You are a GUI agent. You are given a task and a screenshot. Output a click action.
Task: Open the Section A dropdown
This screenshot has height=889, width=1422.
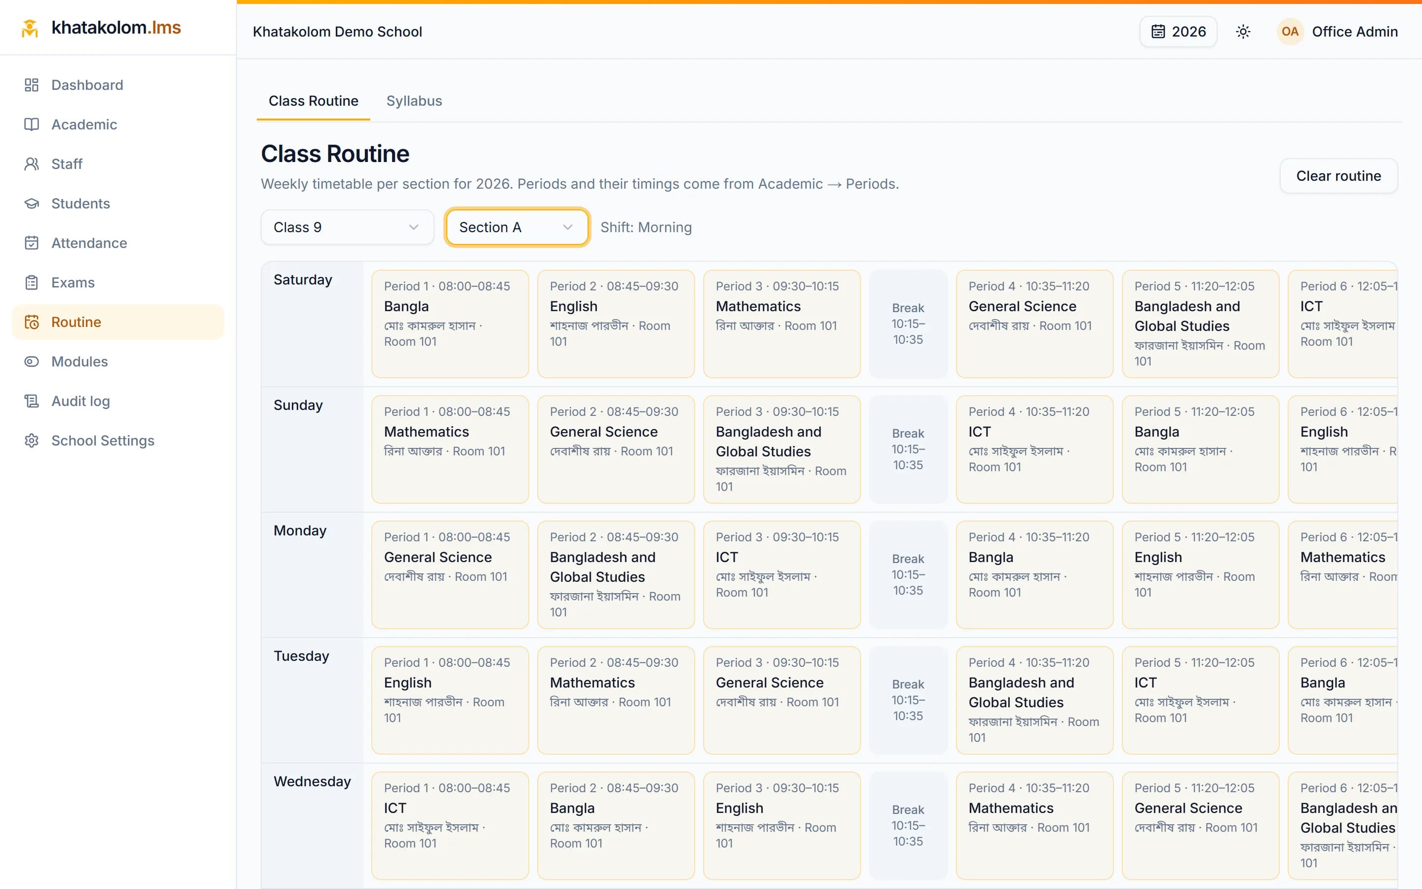517,227
